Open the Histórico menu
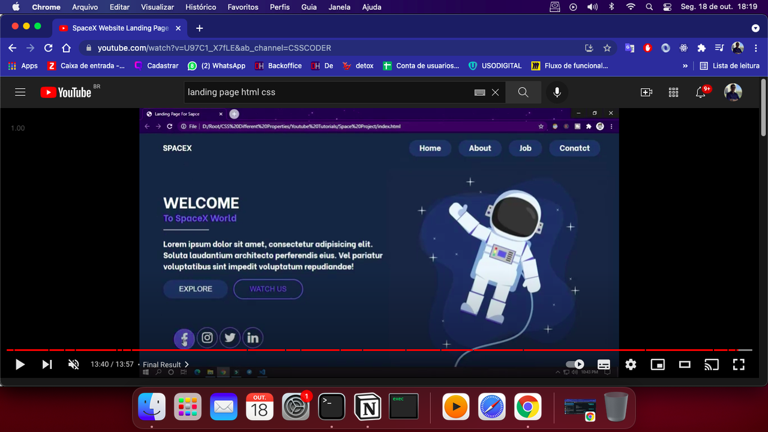Image resolution: width=768 pixels, height=432 pixels. pyautogui.click(x=200, y=7)
